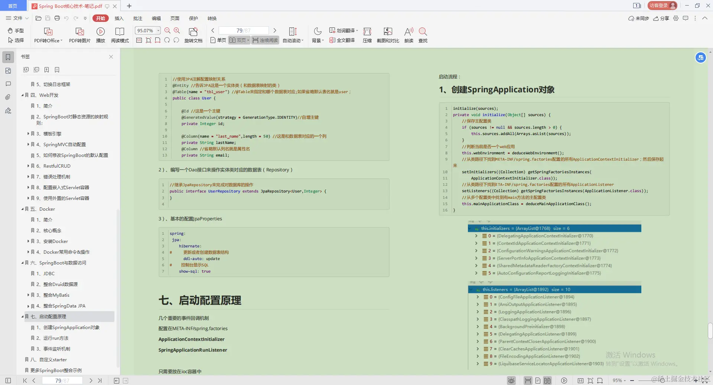Open 全文翻译 full-text translation
This screenshot has height=385, width=713.
tap(342, 40)
